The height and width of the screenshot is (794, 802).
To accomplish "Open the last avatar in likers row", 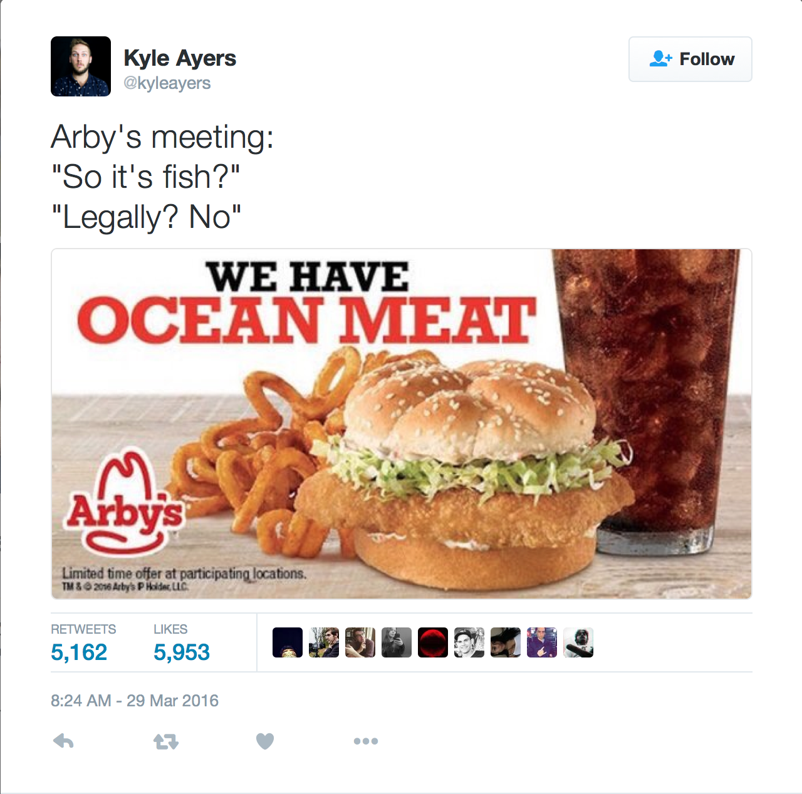I will point(578,642).
